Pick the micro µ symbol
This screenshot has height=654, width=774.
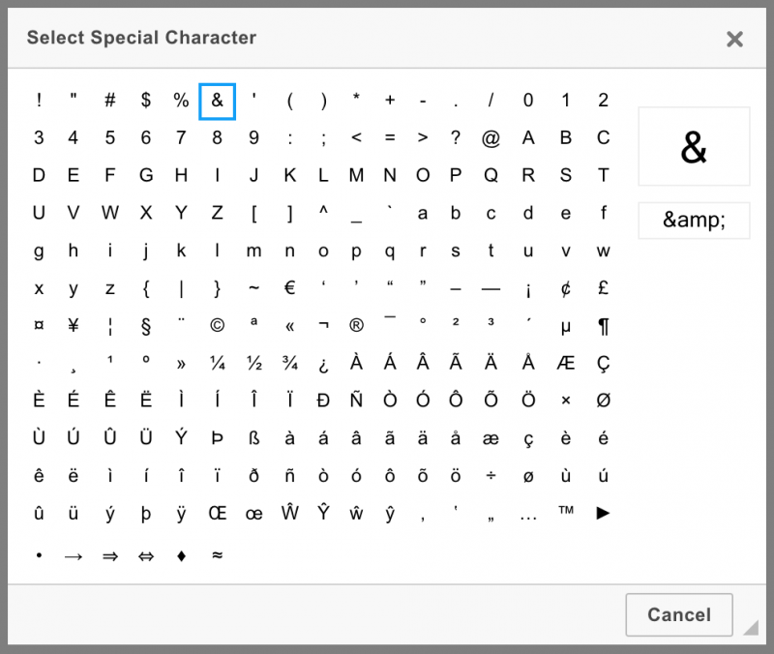pyautogui.click(x=565, y=325)
